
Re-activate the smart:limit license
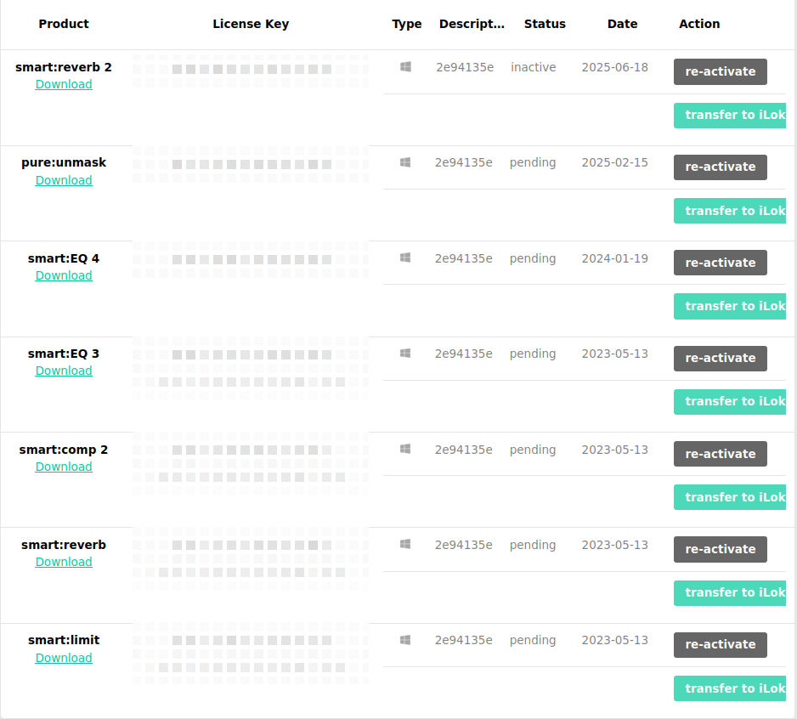(721, 645)
